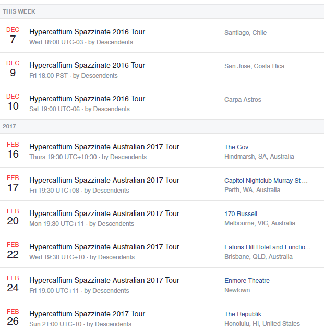
Task: Open the Feb 22 Australian Tour event
Action: coord(104,247)
